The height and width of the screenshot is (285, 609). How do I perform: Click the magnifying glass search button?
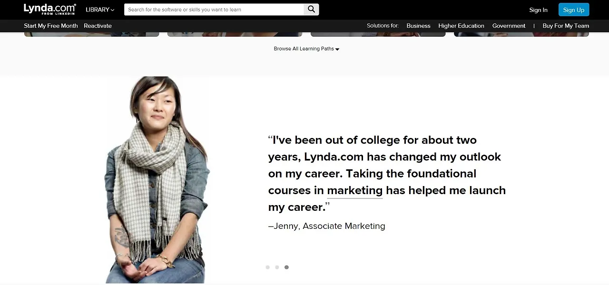(311, 10)
